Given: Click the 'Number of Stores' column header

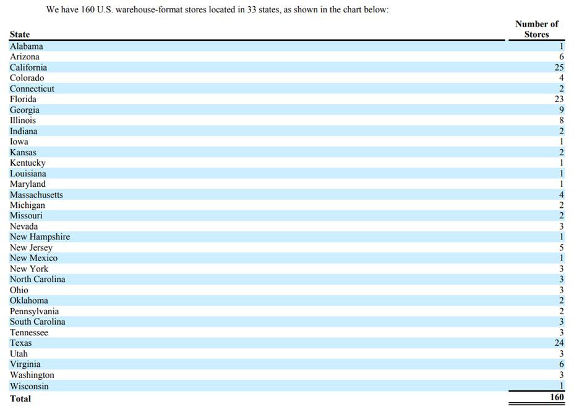Looking at the screenshot, I should point(536,29).
